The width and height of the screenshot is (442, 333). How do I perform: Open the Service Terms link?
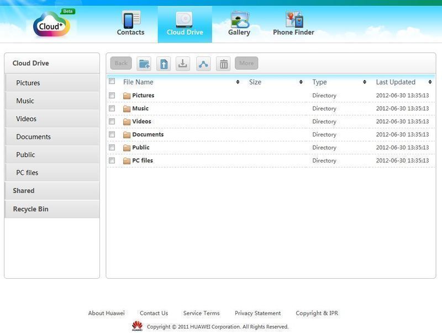click(201, 313)
